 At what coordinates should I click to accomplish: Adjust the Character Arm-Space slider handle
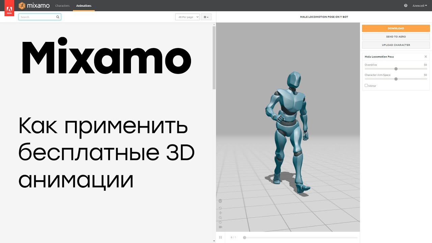point(396,79)
